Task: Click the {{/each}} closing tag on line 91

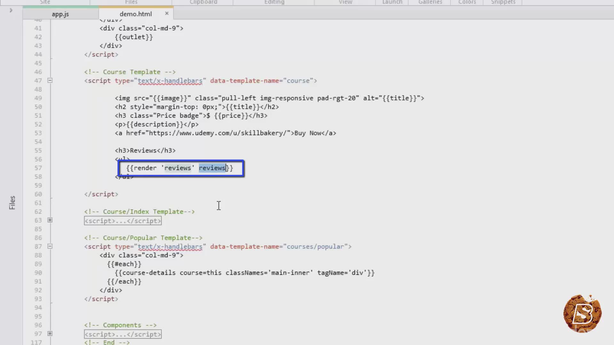Action: (x=124, y=281)
